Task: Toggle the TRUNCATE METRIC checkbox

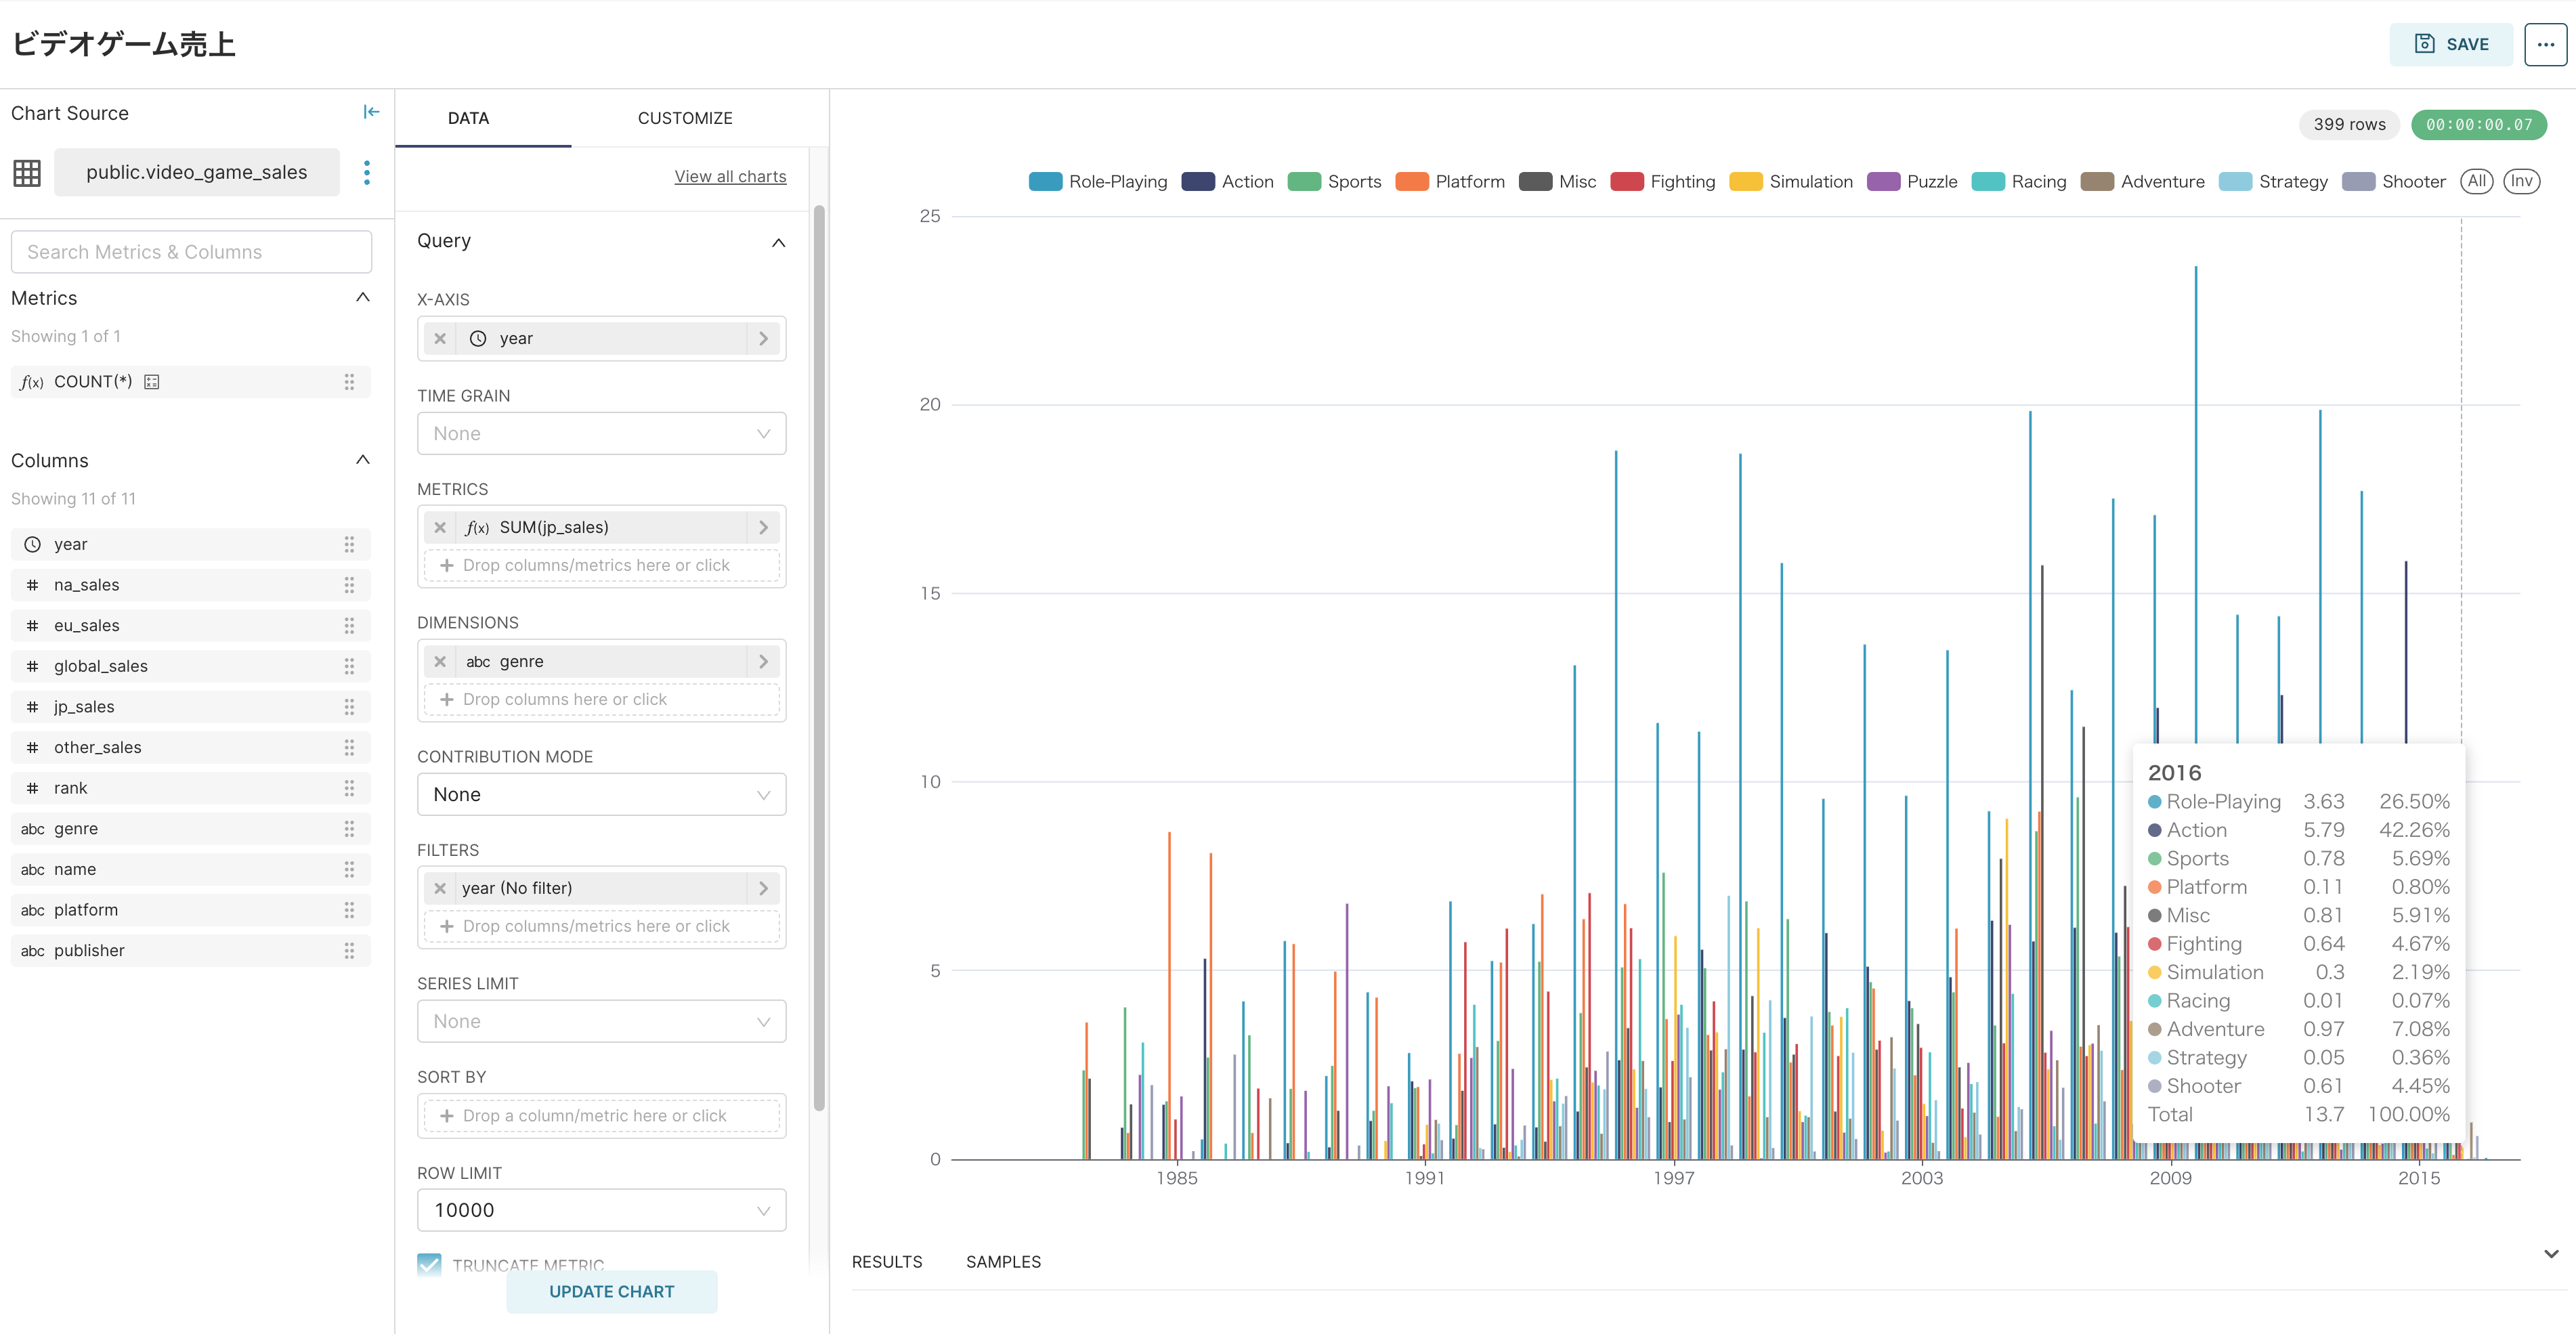Action: pyautogui.click(x=429, y=1262)
